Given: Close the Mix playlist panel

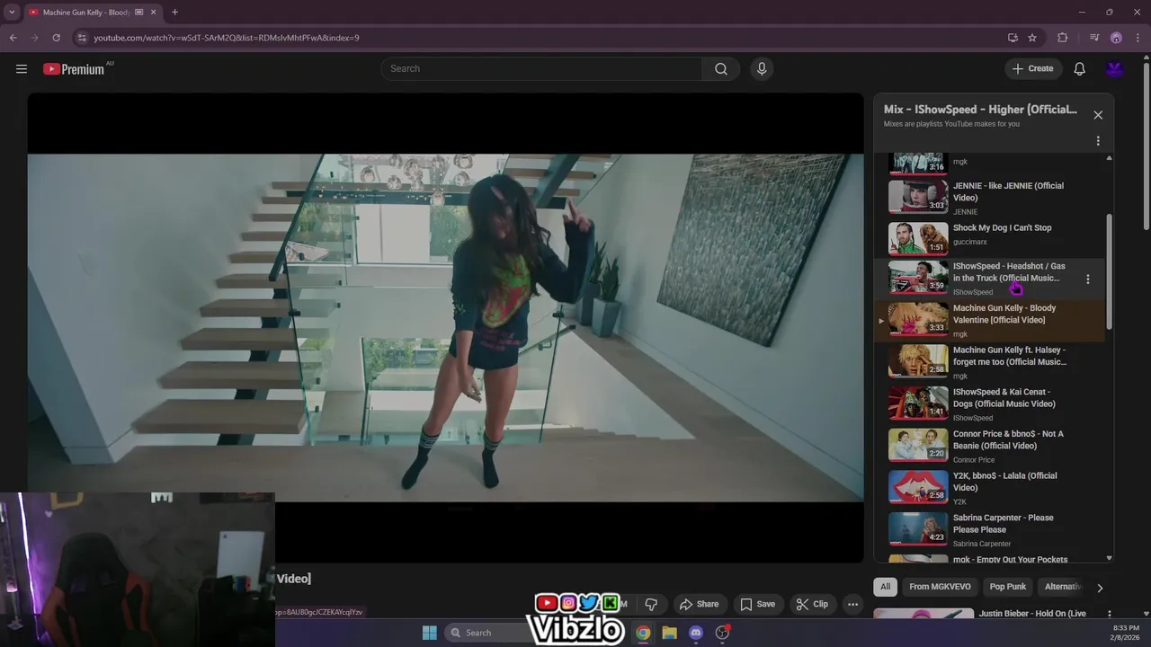Looking at the screenshot, I should pyautogui.click(x=1098, y=115).
